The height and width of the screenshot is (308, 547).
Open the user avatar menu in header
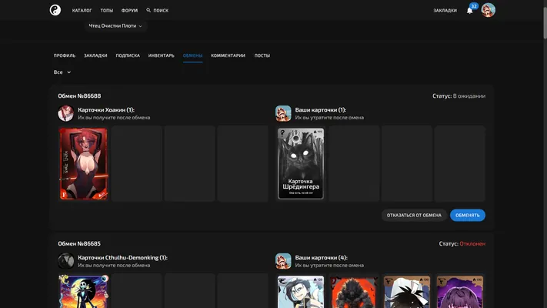(488, 10)
